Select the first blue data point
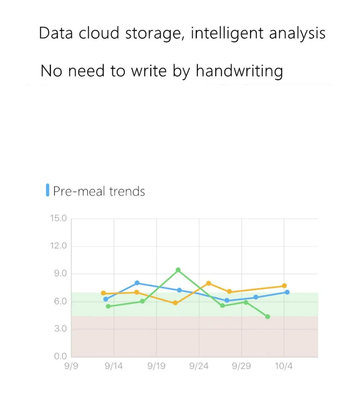Screen dimensions: 361x402 pos(106,299)
